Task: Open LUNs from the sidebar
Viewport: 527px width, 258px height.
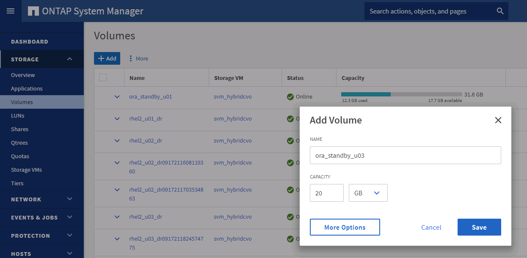Action: point(17,115)
